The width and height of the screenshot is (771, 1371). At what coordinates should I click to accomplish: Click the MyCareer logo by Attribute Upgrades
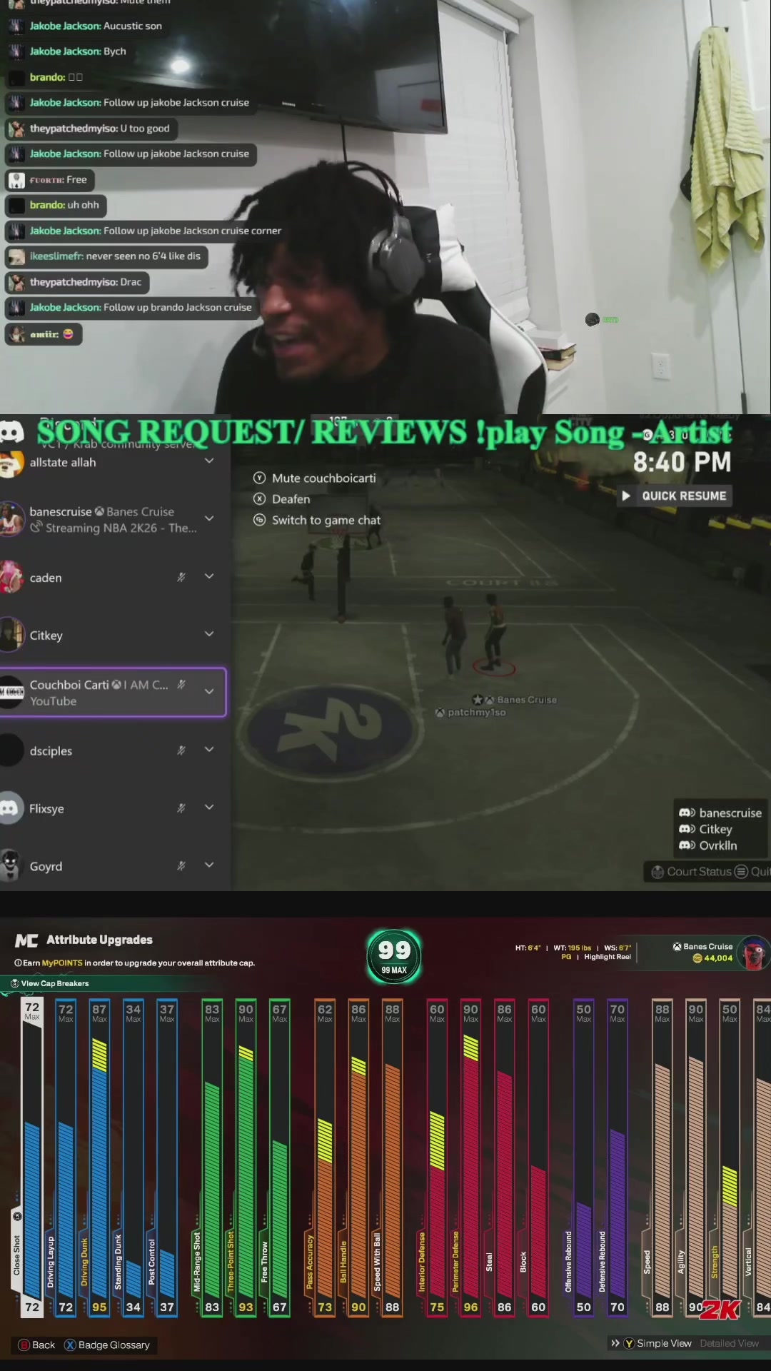click(26, 940)
